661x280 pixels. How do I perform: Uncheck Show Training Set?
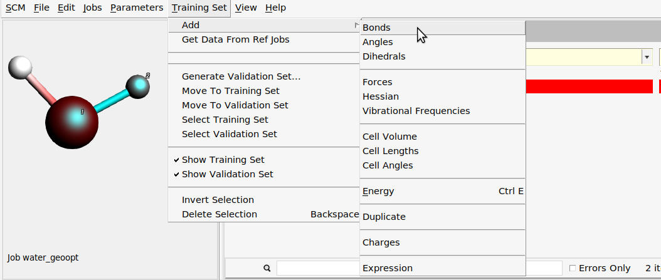pos(223,160)
